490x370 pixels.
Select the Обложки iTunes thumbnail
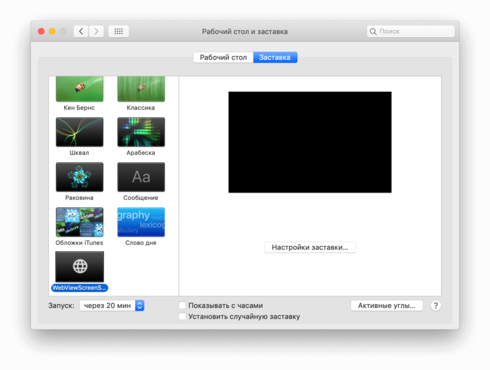79,222
